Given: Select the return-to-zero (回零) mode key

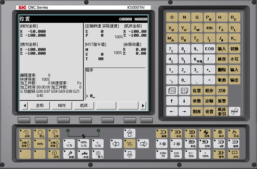Looking at the screenshot, I should click(x=205, y=134).
